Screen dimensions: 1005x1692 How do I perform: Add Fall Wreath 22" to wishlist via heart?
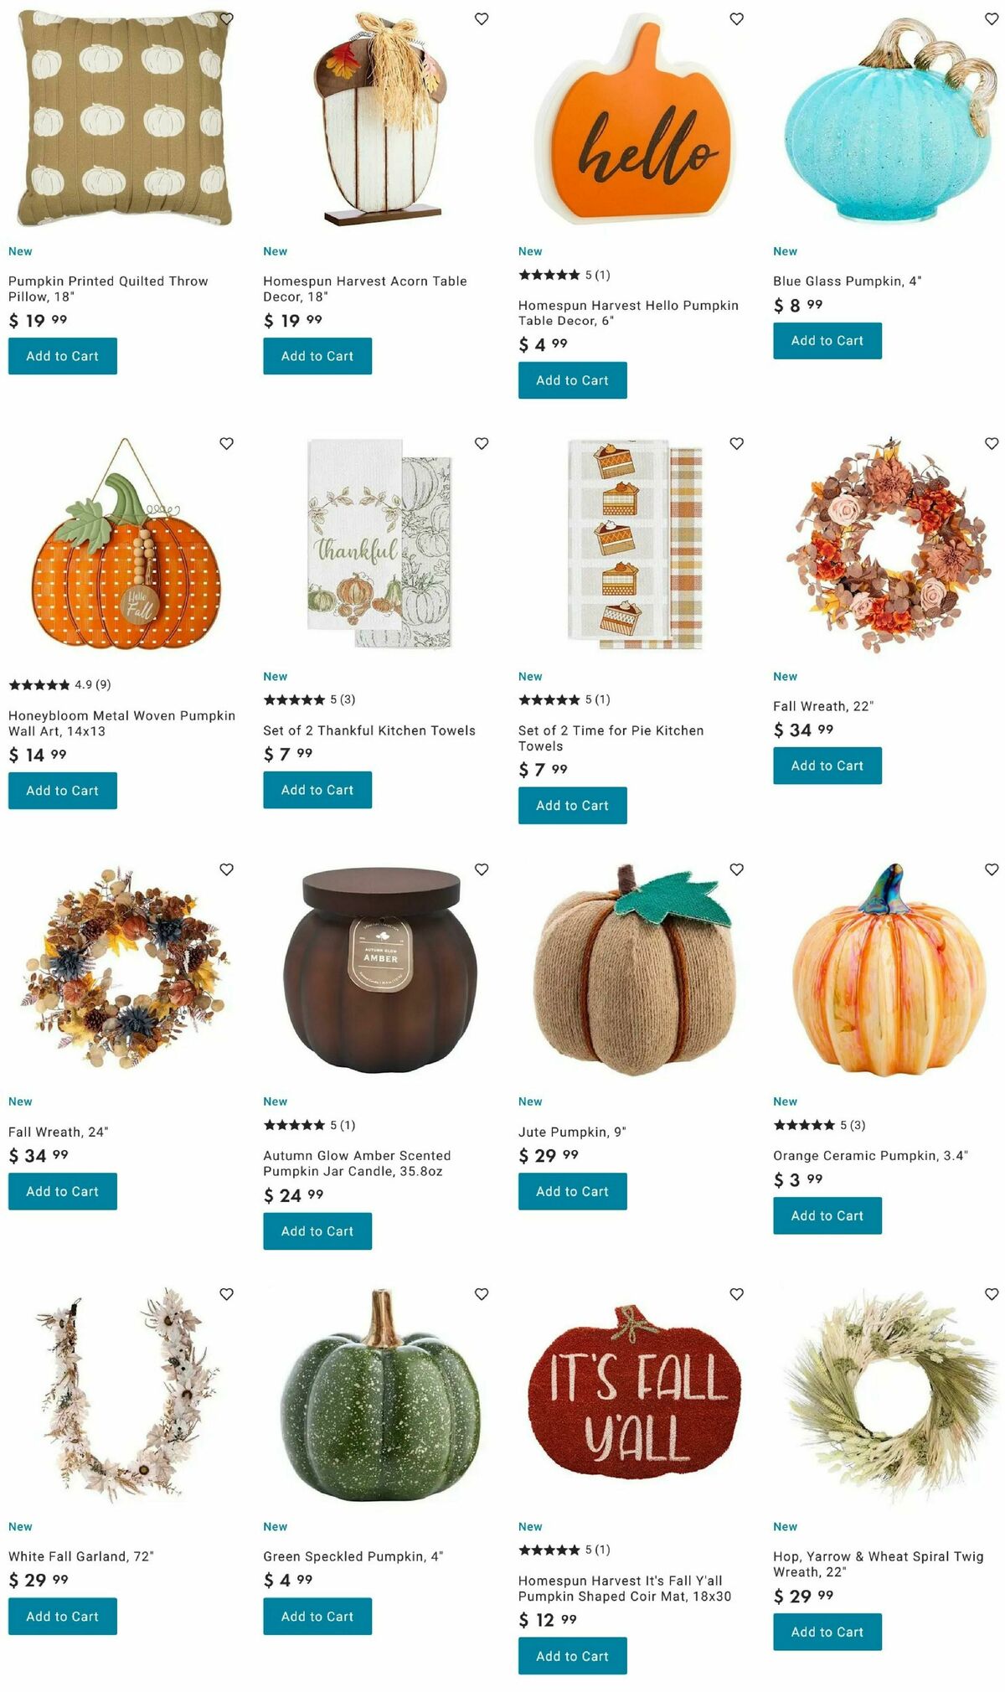pyautogui.click(x=992, y=443)
